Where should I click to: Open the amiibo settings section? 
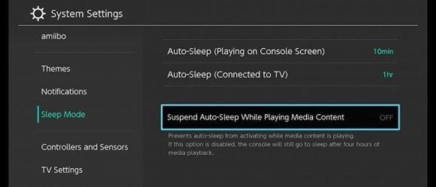pyautogui.click(x=54, y=36)
